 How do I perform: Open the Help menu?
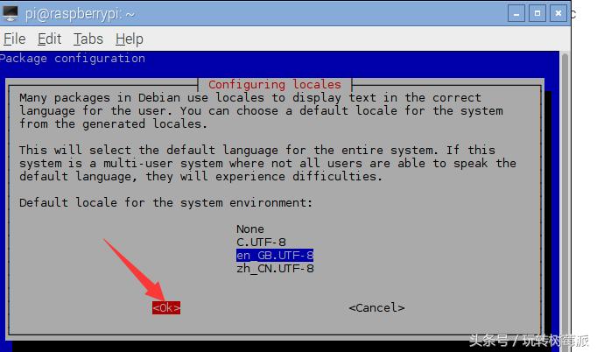pyautogui.click(x=129, y=39)
